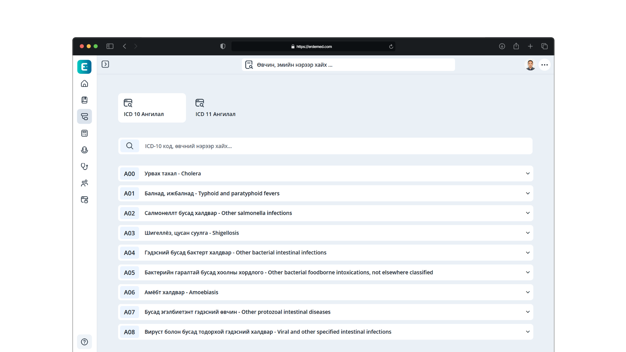Select the ICD 10 Ангилал tab
Screen dimensions: 626x352
pyautogui.click(x=152, y=108)
